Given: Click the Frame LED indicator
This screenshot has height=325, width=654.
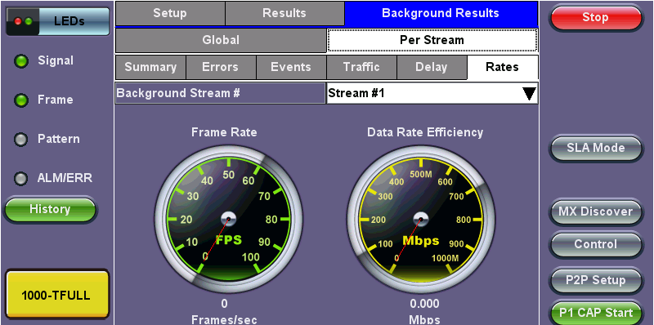Looking at the screenshot, I should (x=20, y=100).
